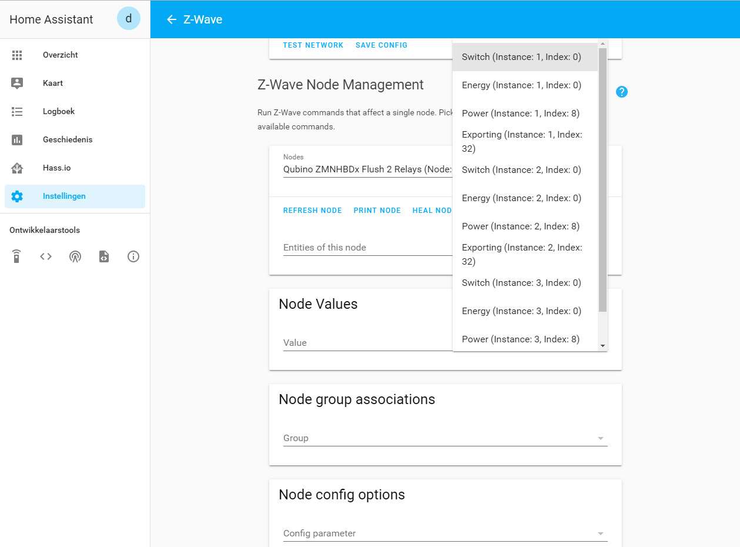Click the Info circle icon in developer tools

point(133,256)
